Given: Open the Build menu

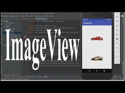Looking at the screenshot, I should (x=33, y=13).
